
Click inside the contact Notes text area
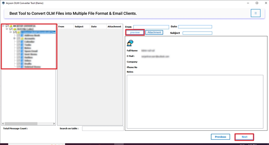tap(195, 102)
